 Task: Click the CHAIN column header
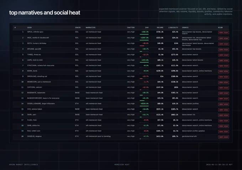click(78, 27)
